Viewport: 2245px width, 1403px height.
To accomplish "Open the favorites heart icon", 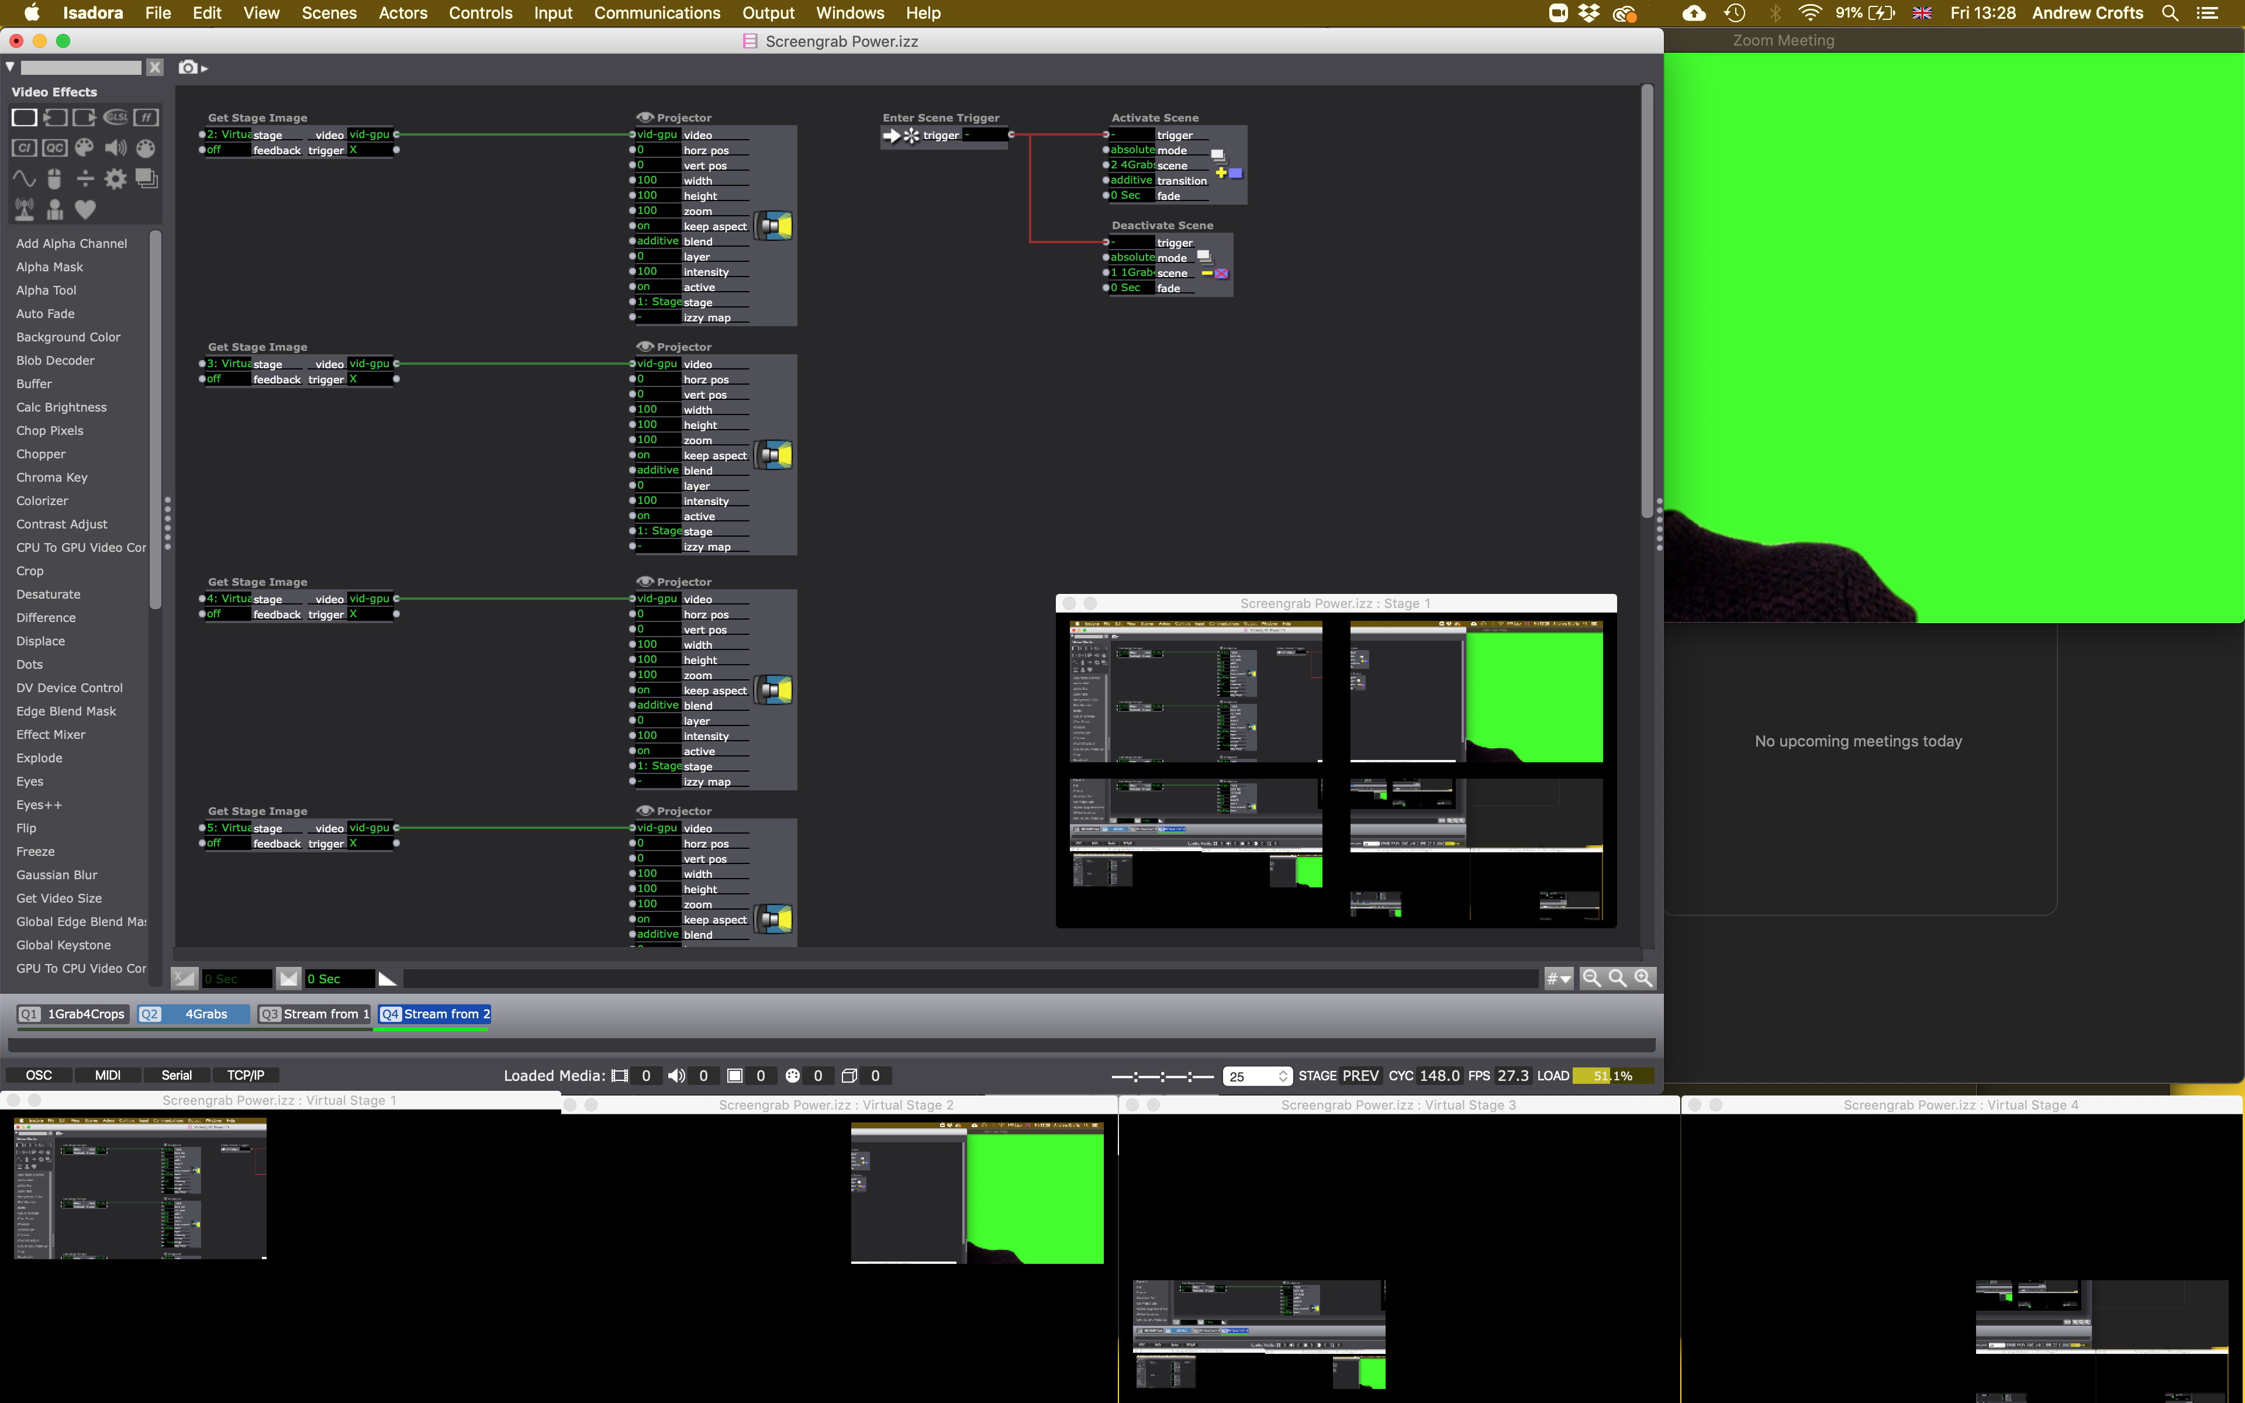I will click(85, 210).
